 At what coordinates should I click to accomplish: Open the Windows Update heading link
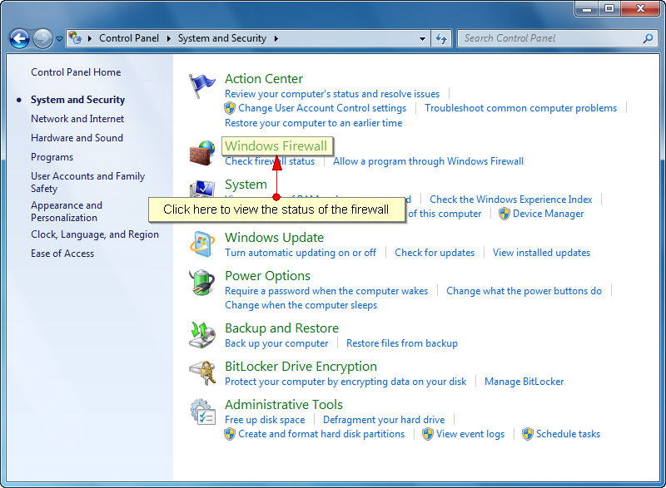coord(275,238)
